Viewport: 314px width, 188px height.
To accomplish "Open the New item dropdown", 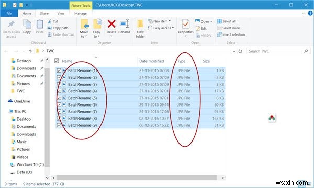I will 159,21.
